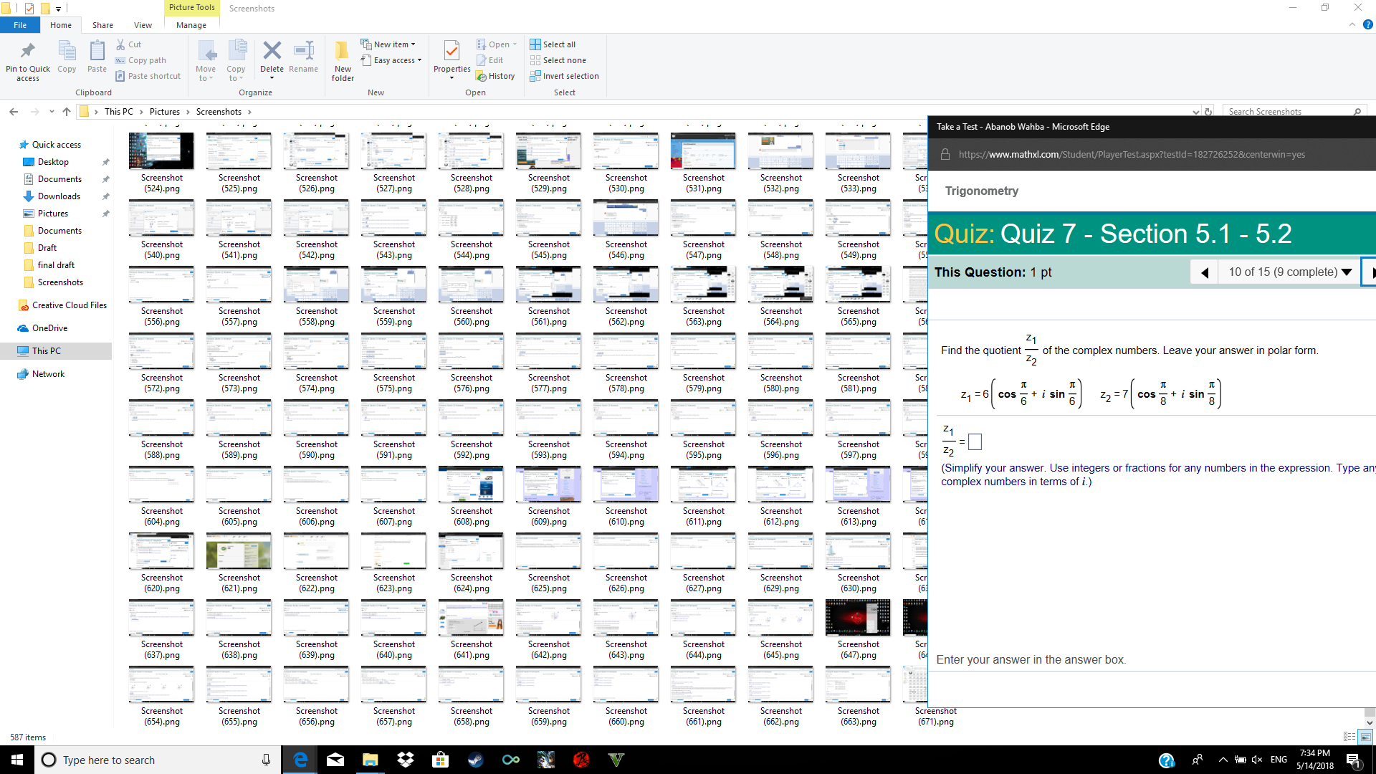Click the History command
Image resolution: width=1376 pixels, height=774 pixels.
(x=496, y=76)
